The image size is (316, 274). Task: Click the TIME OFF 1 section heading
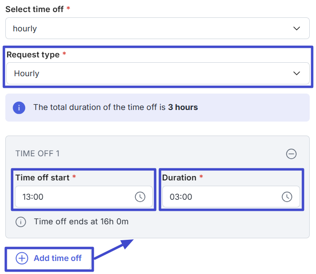(38, 153)
